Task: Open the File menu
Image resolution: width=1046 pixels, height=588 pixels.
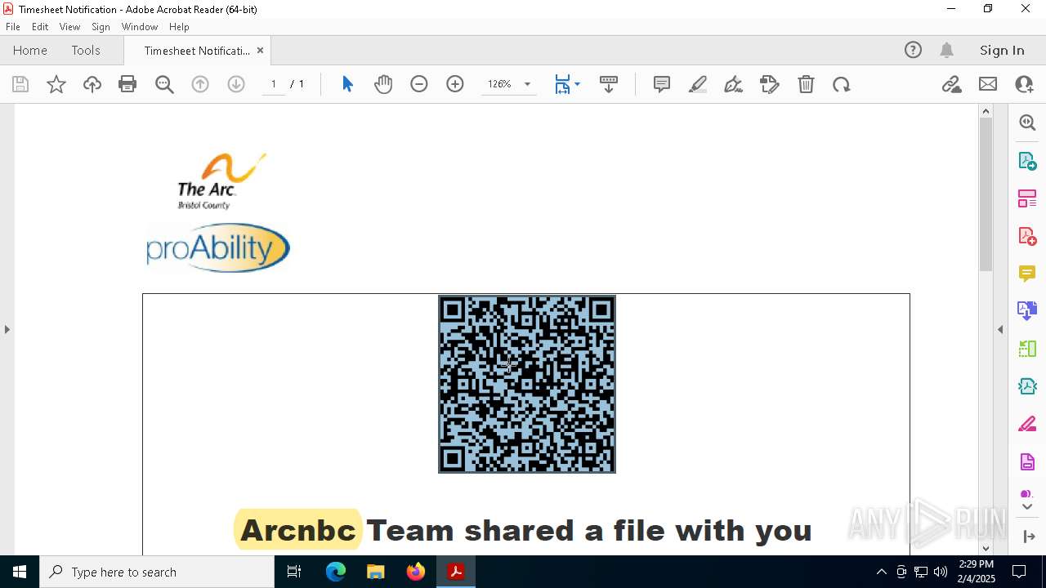Action: (13, 27)
